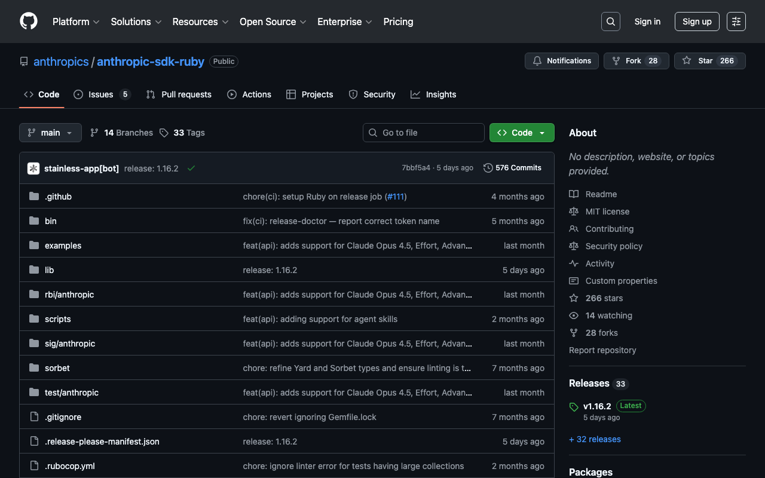
Task: Expand the green Code dropdown
Action: pyautogui.click(x=522, y=133)
